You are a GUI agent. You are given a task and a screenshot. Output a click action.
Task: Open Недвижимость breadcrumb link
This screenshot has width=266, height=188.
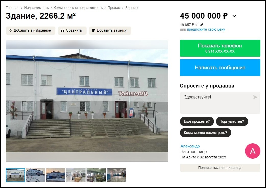click(x=37, y=8)
